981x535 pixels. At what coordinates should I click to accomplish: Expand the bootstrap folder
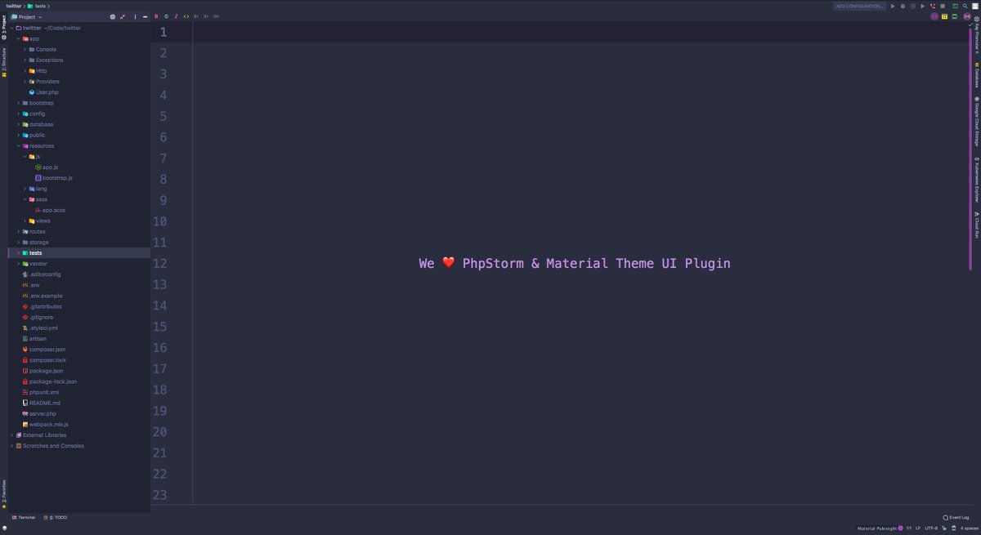(18, 103)
